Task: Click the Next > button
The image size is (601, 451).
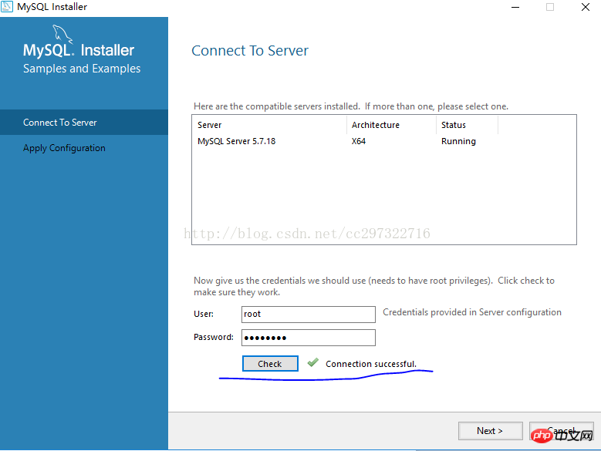Action: (x=490, y=431)
